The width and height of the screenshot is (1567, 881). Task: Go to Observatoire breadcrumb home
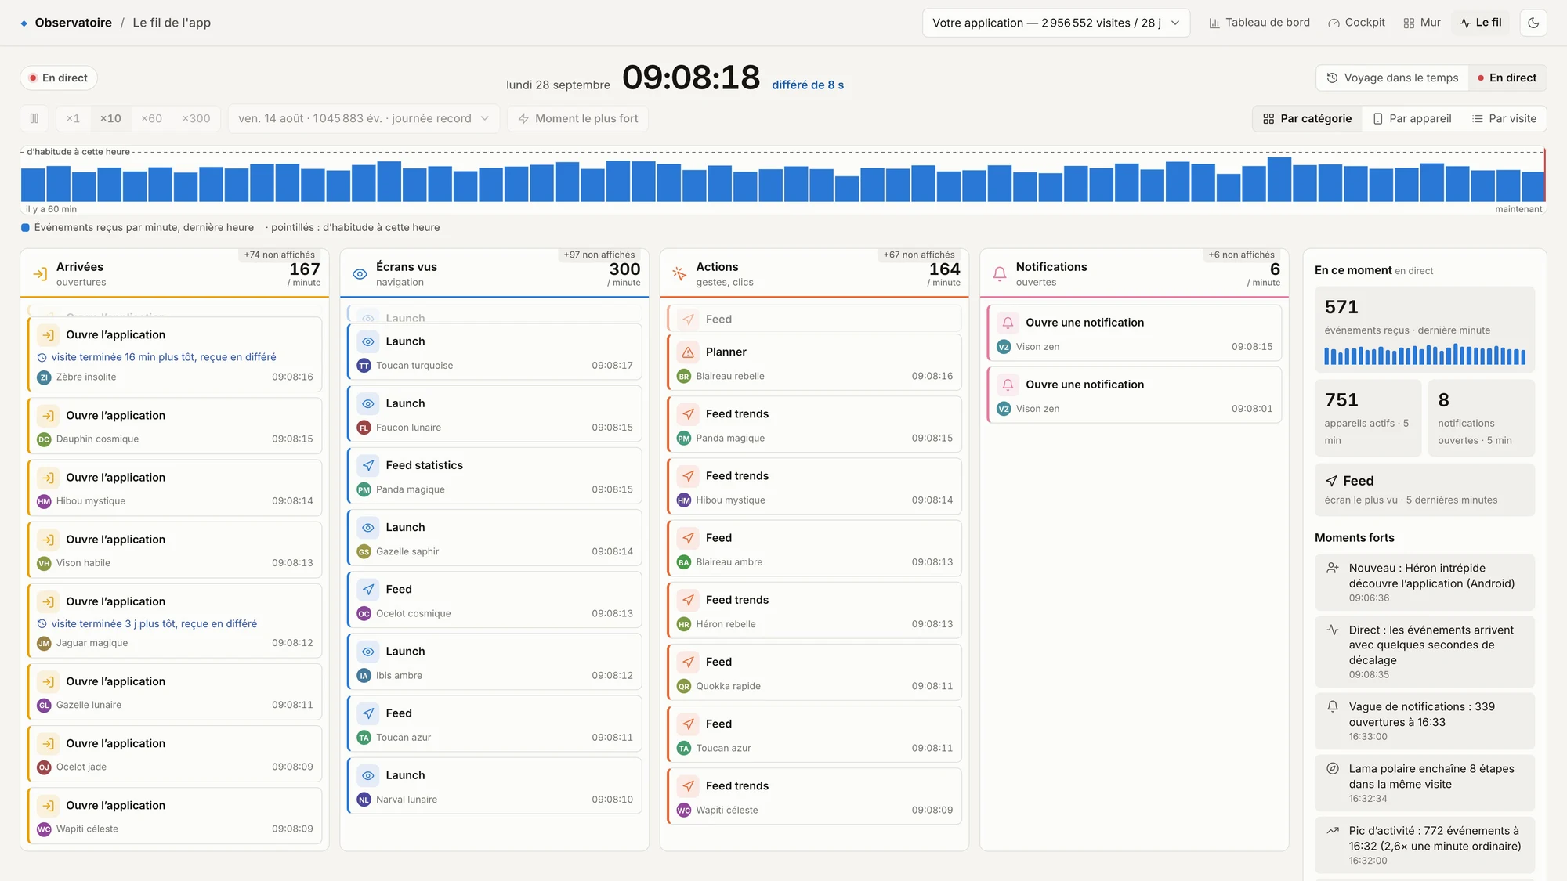[x=73, y=23]
